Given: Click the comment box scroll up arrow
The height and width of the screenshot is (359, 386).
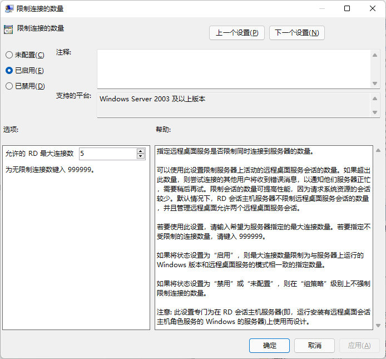Looking at the screenshot, I should (x=375, y=55).
